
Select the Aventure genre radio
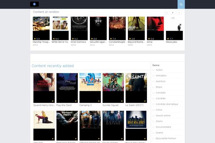point(153,82)
